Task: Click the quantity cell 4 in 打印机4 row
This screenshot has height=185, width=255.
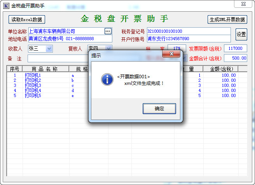Action: (199, 90)
